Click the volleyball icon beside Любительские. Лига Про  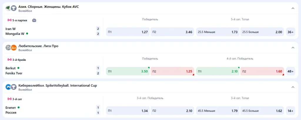8,47
